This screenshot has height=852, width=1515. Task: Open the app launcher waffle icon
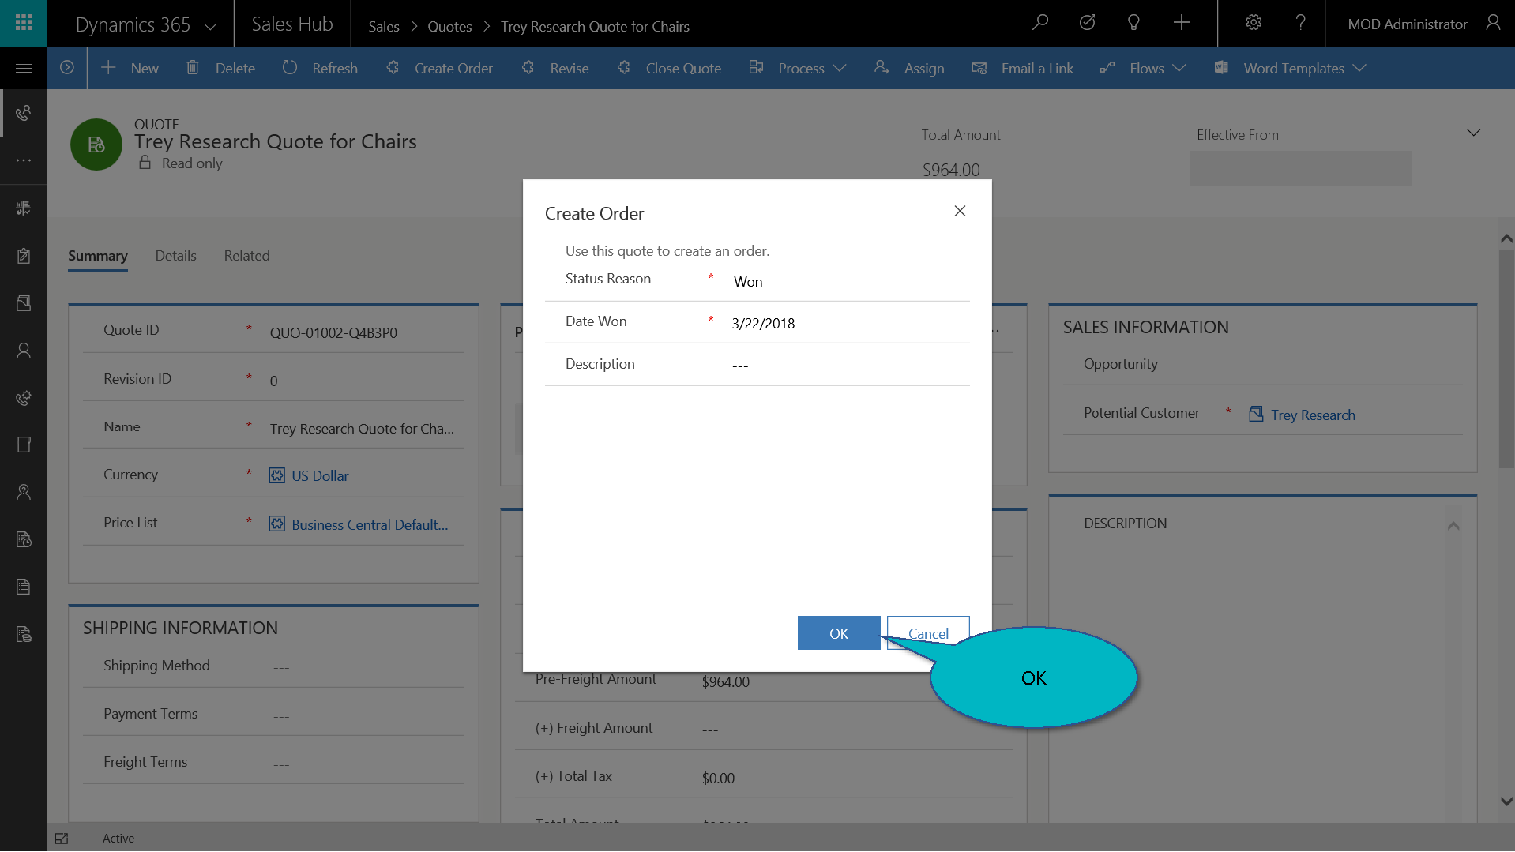coord(24,23)
